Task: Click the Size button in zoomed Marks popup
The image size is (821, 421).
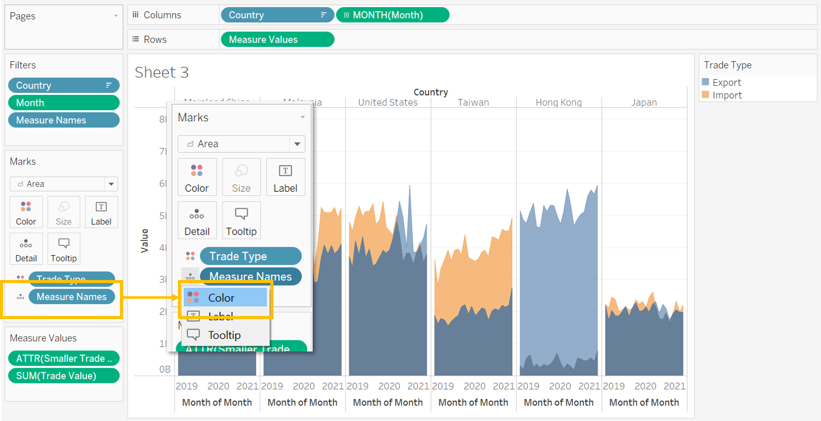Action: pos(241,177)
